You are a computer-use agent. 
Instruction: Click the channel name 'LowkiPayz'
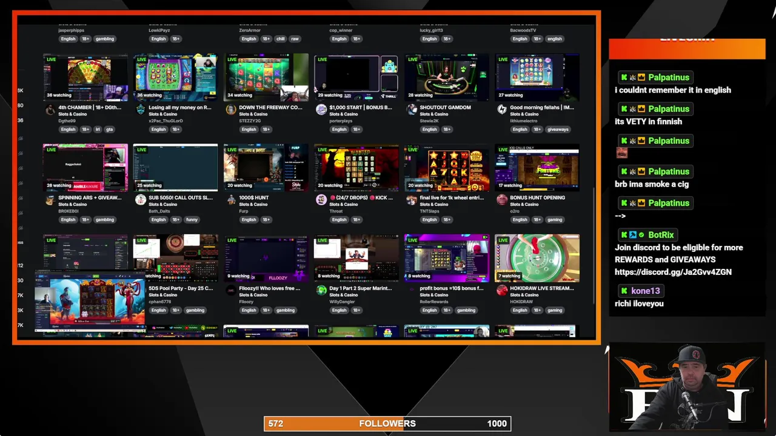click(x=159, y=30)
